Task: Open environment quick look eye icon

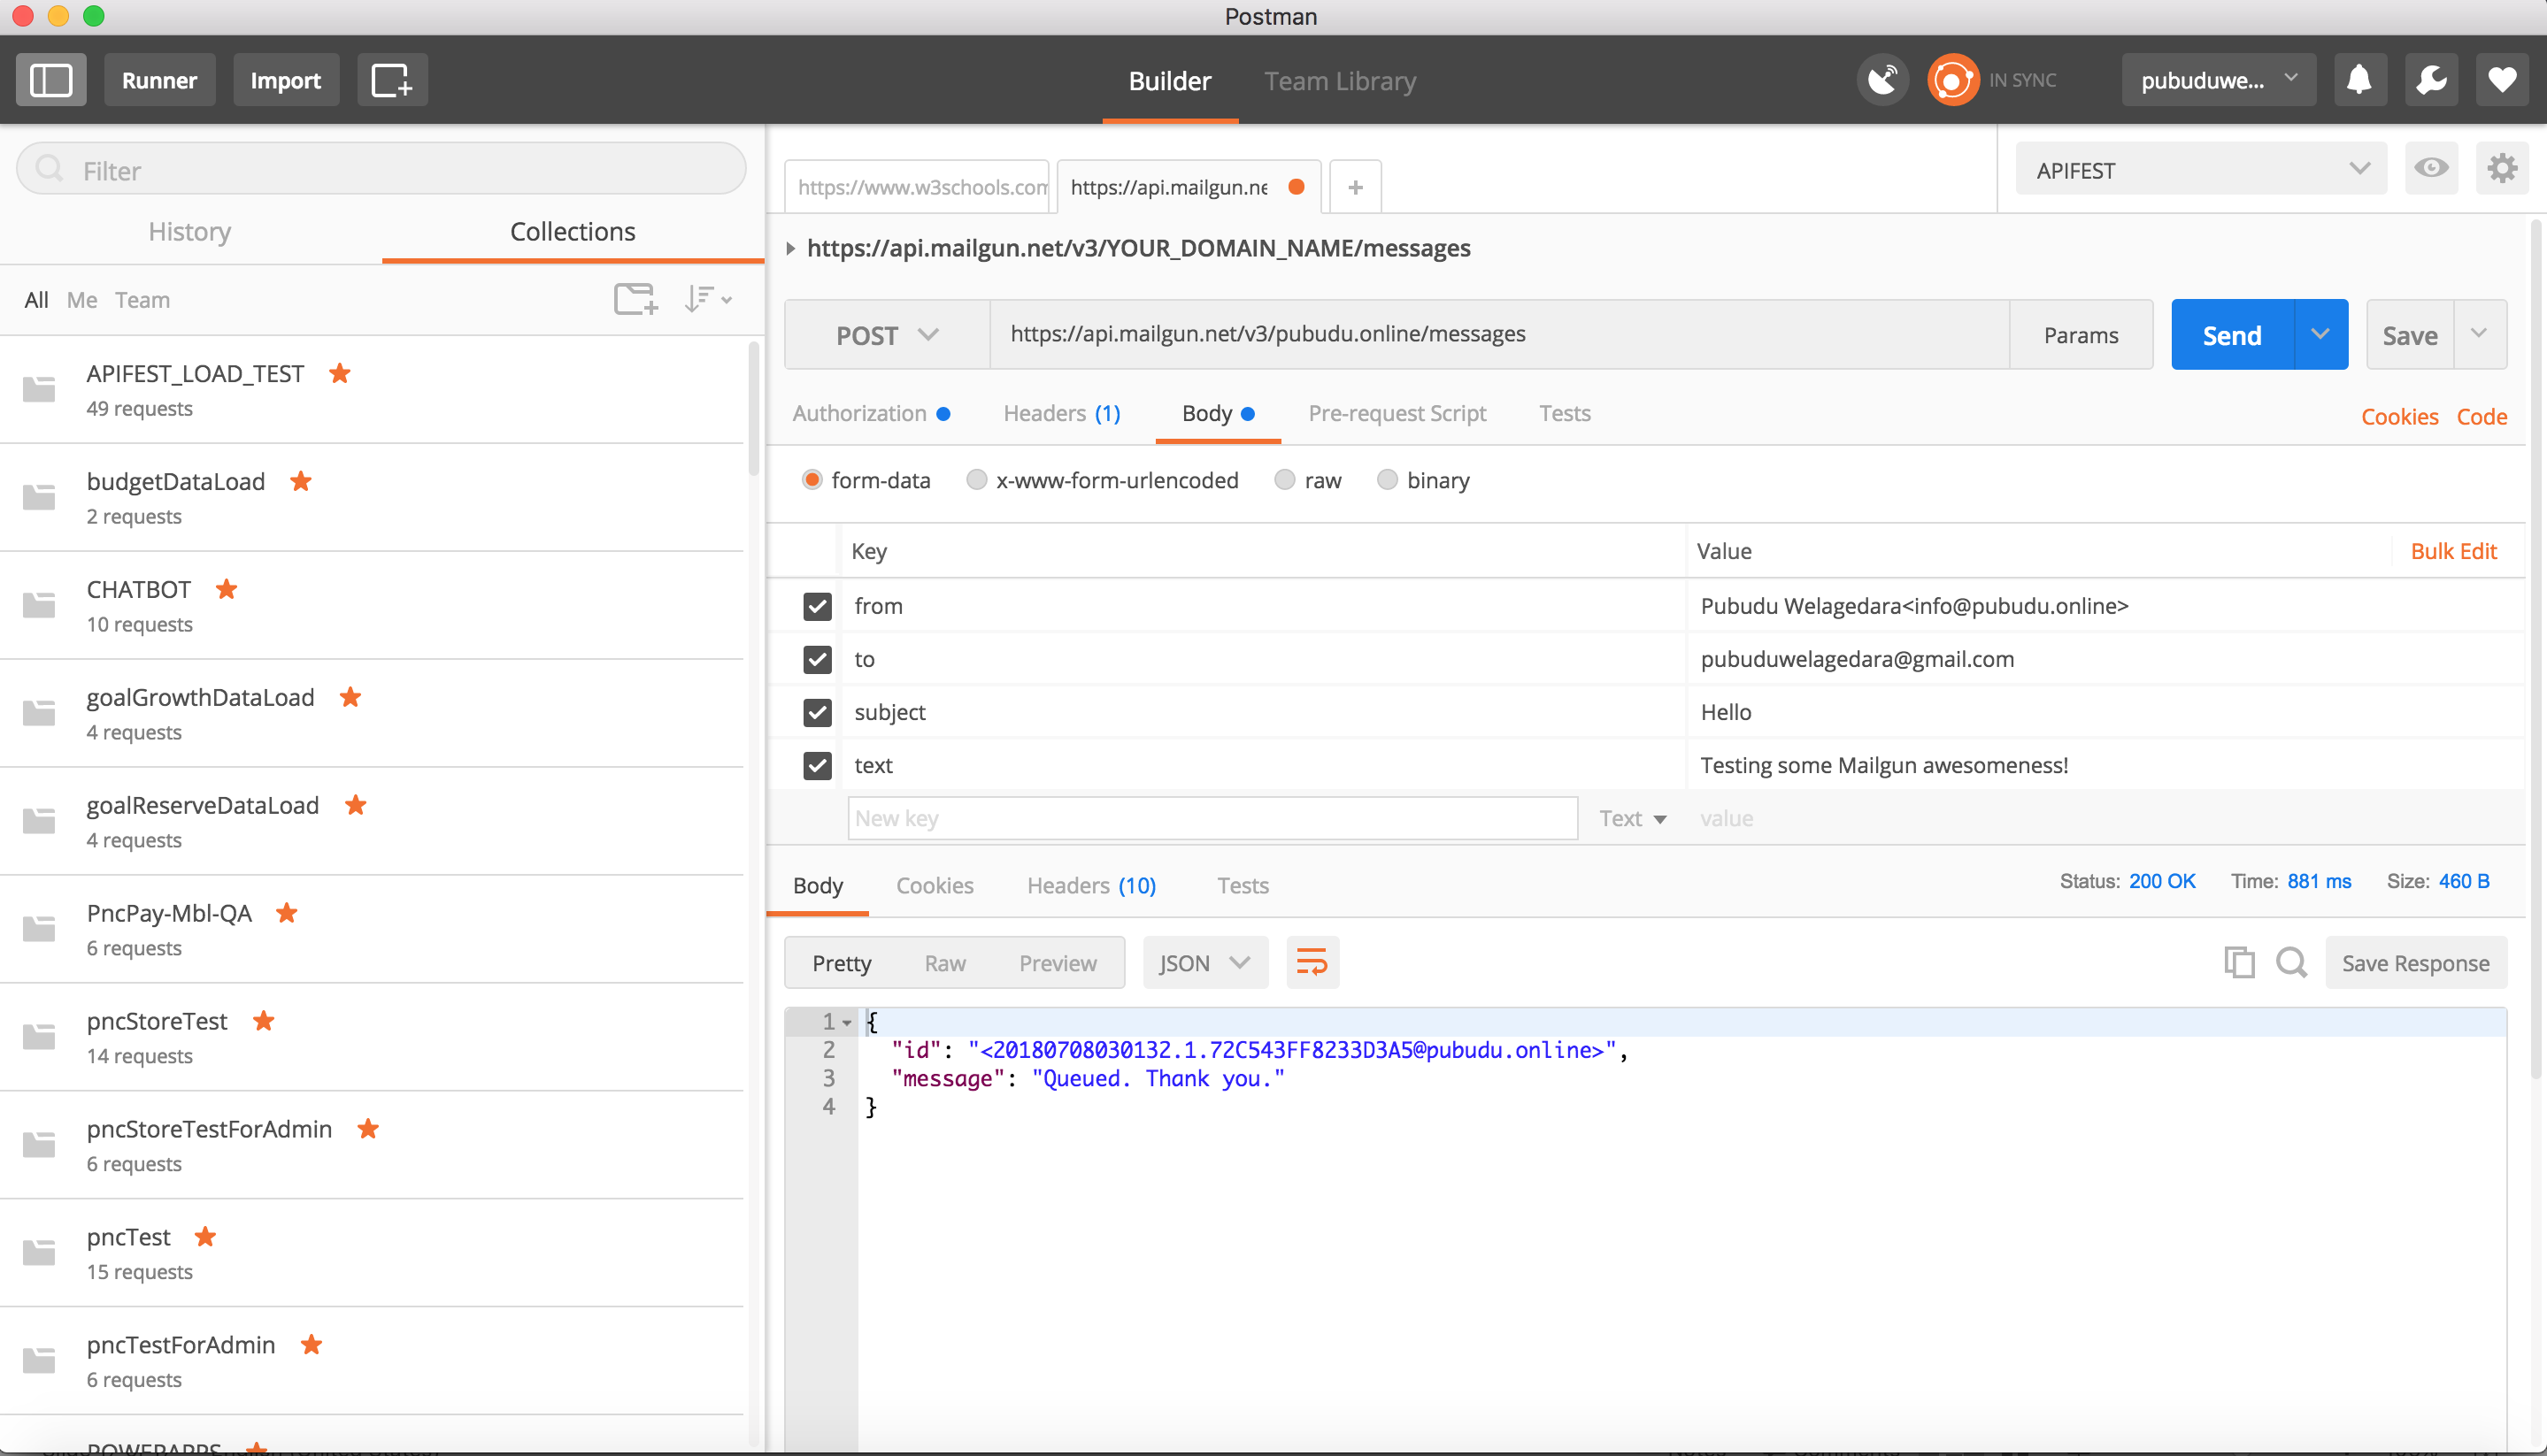Action: tap(2431, 168)
